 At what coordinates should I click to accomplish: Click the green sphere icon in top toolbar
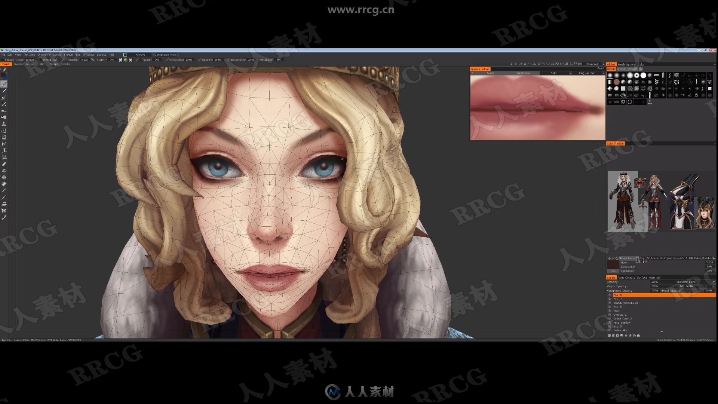[126, 60]
